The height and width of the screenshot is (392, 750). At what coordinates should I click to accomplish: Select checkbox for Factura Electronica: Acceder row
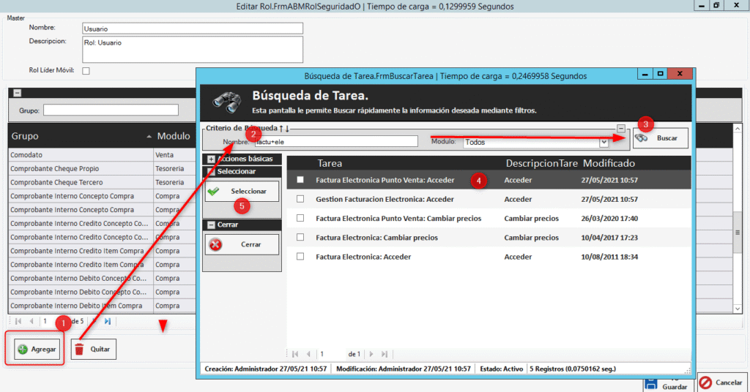(300, 257)
